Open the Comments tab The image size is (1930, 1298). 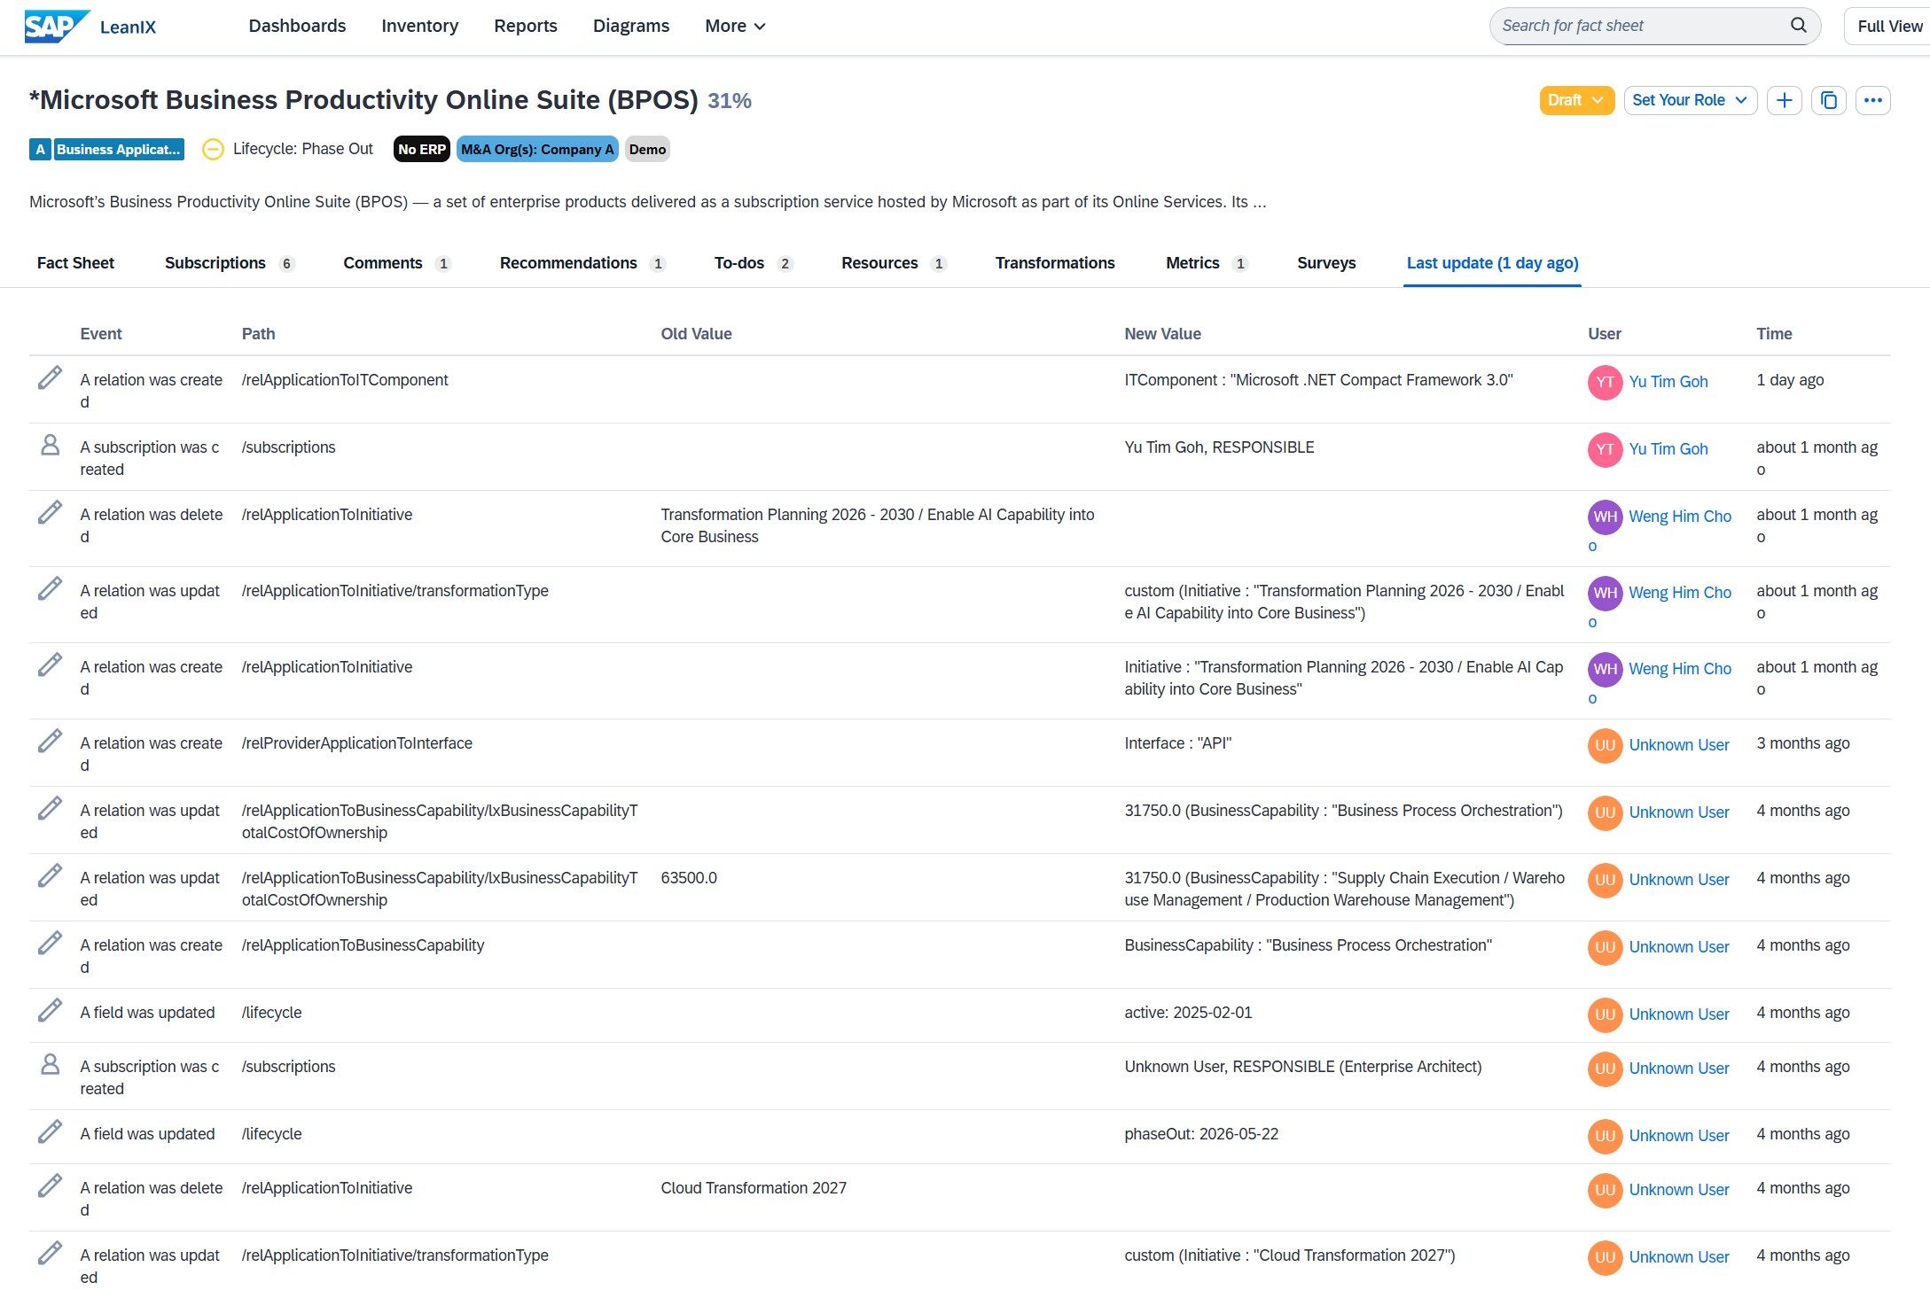coord(397,263)
